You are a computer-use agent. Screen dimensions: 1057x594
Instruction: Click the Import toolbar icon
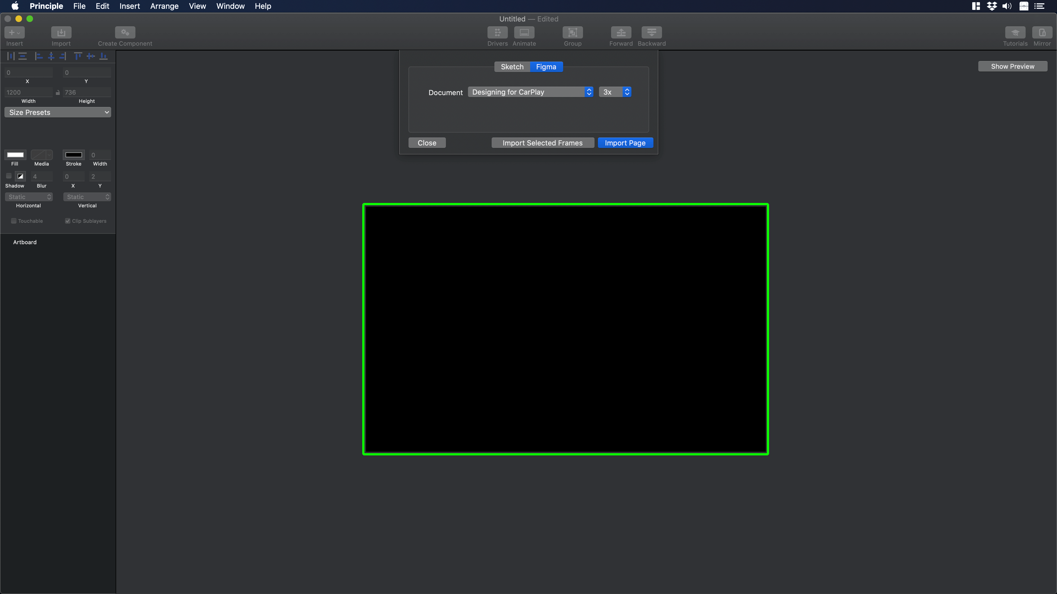click(x=61, y=32)
